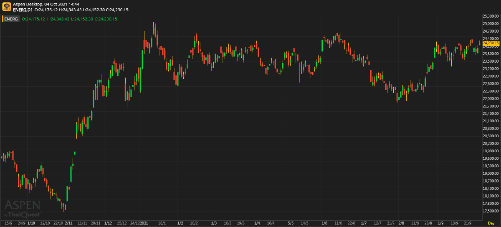Image resolution: width=501 pixels, height=227 pixels.
Task: Click the 22,300.00 price axis label
Action: (x=491, y=91)
